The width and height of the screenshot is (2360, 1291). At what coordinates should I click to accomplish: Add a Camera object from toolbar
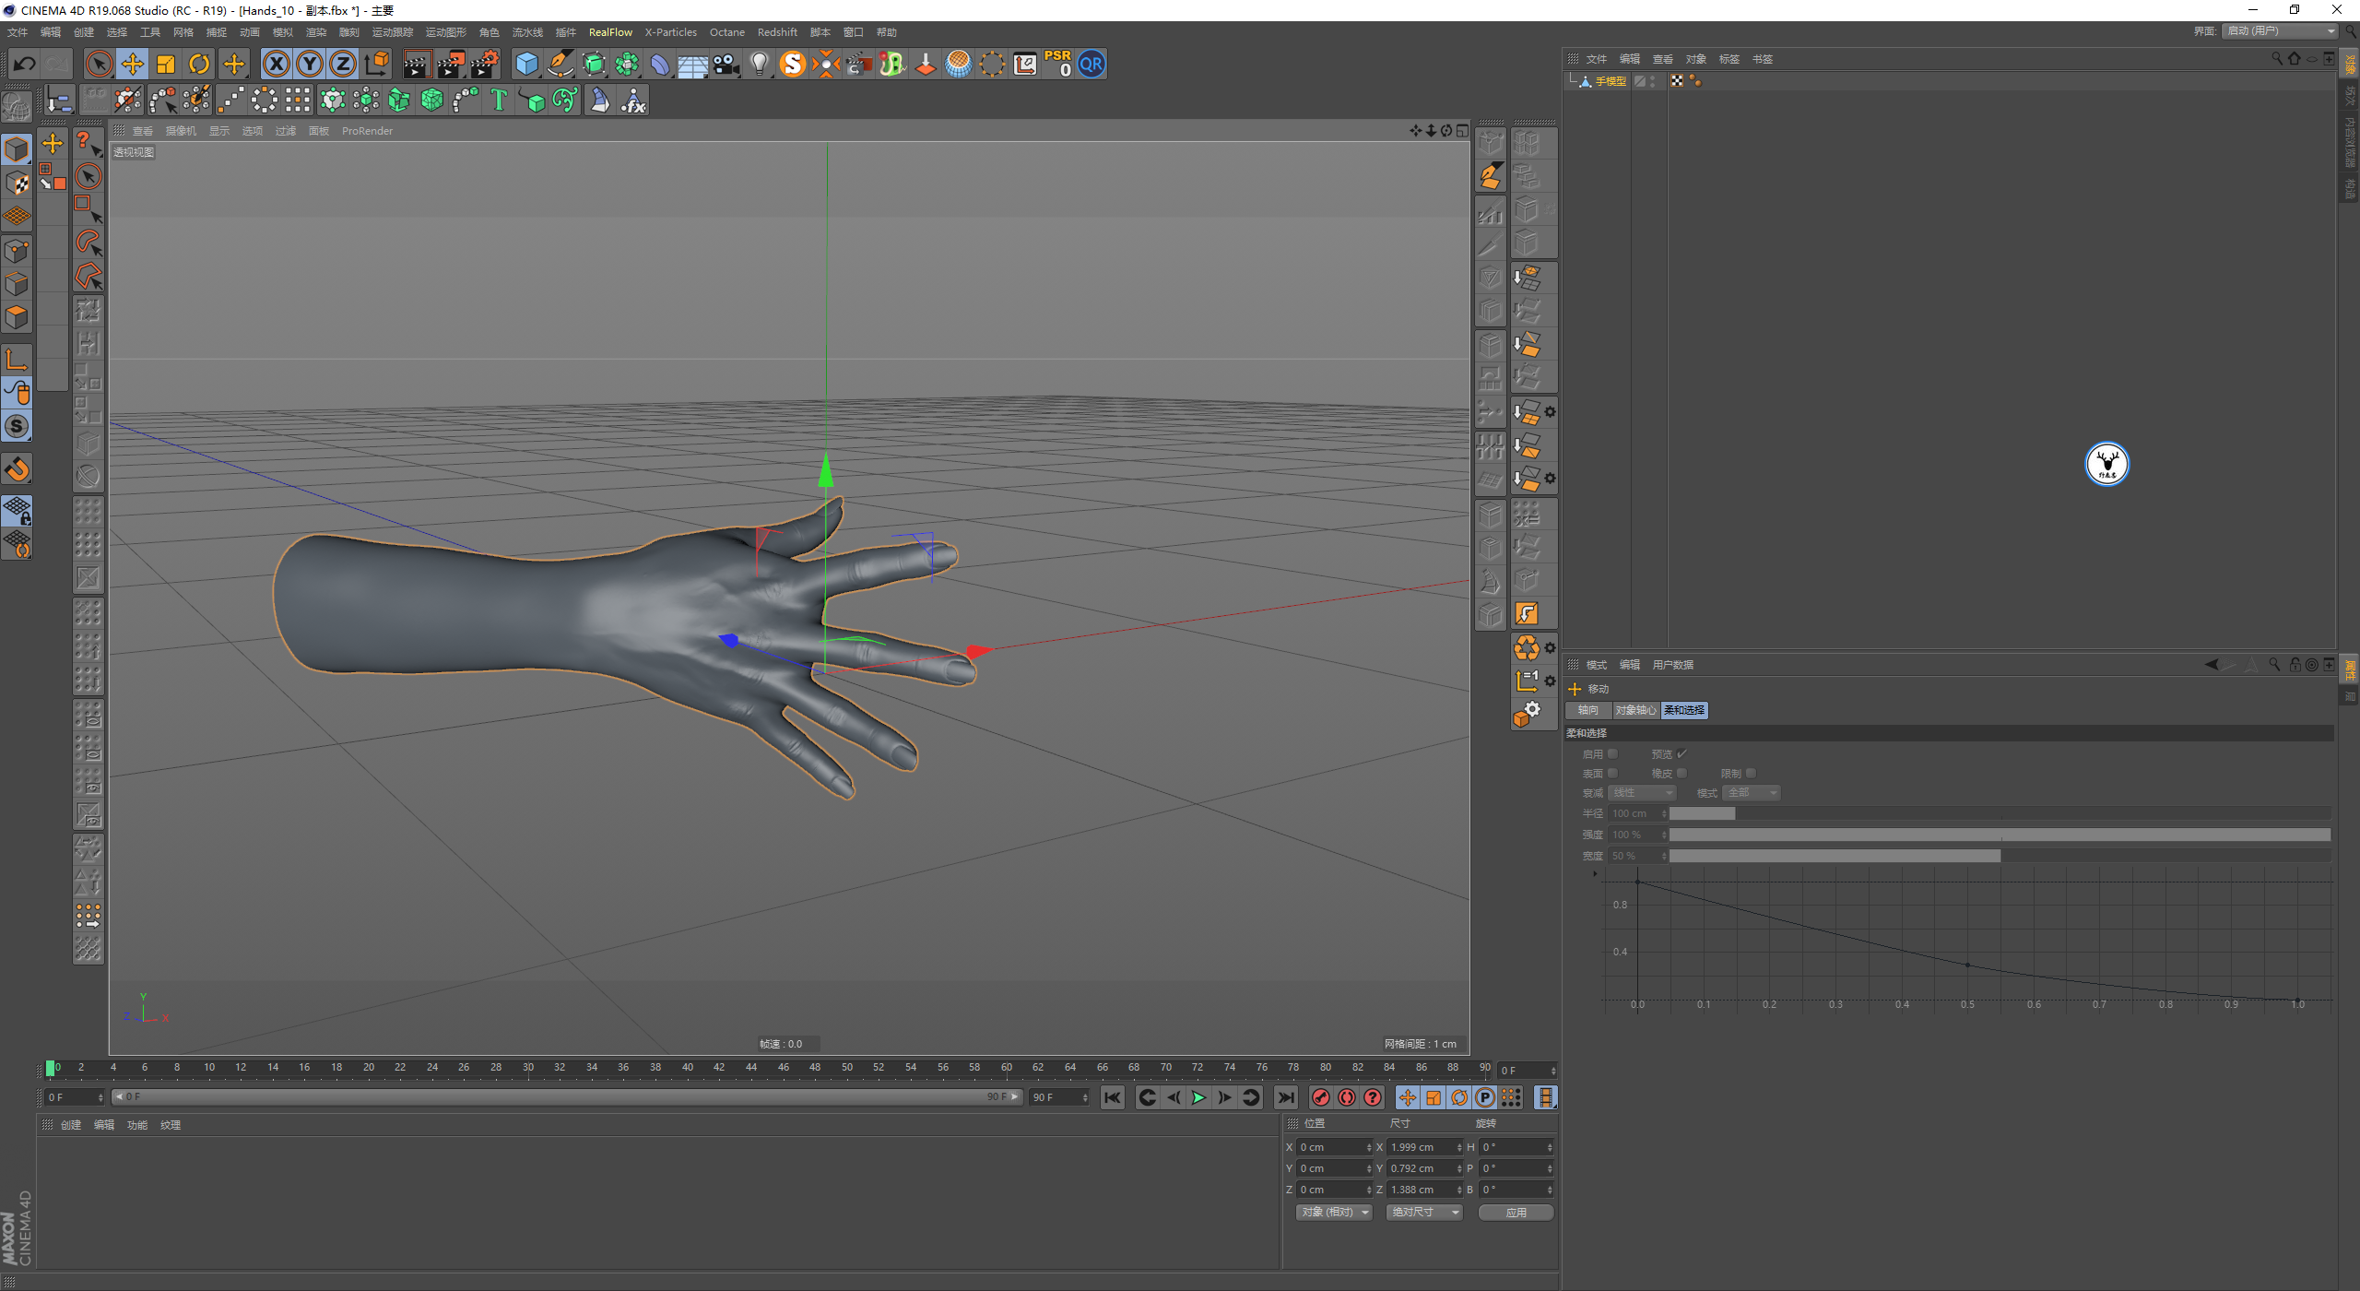726,64
